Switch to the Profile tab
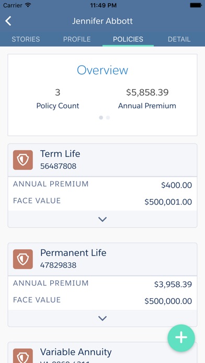This screenshot has height=363, width=205. coord(77,39)
